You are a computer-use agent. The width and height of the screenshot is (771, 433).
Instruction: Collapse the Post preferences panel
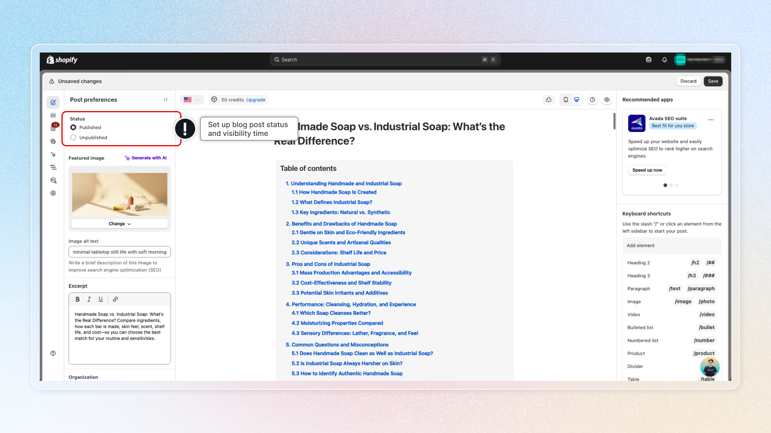[x=166, y=100]
